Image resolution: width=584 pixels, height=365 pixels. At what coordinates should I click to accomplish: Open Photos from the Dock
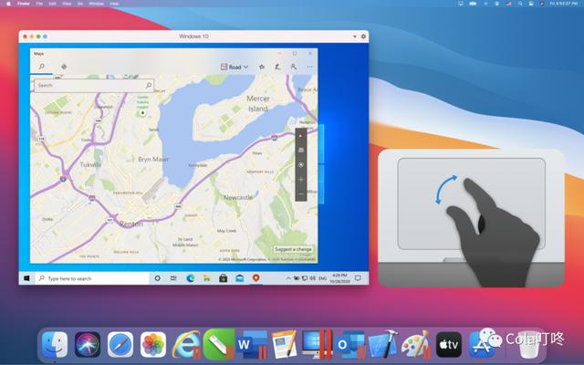click(x=153, y=345)
